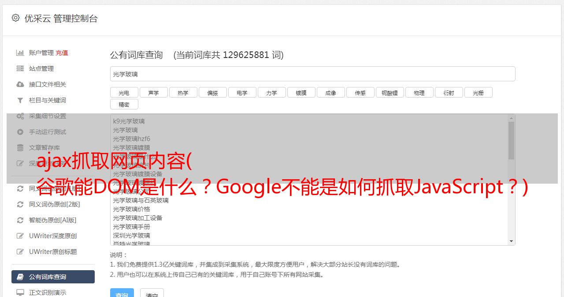
Task: Select 智能伪原创[AI版] in the sidebar
Action: tap(53, 220)
